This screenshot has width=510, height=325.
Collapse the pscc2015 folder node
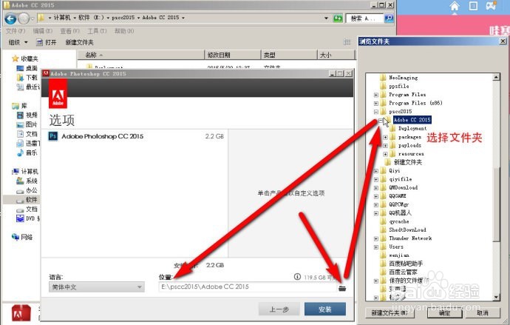click(x=376, y=112)
